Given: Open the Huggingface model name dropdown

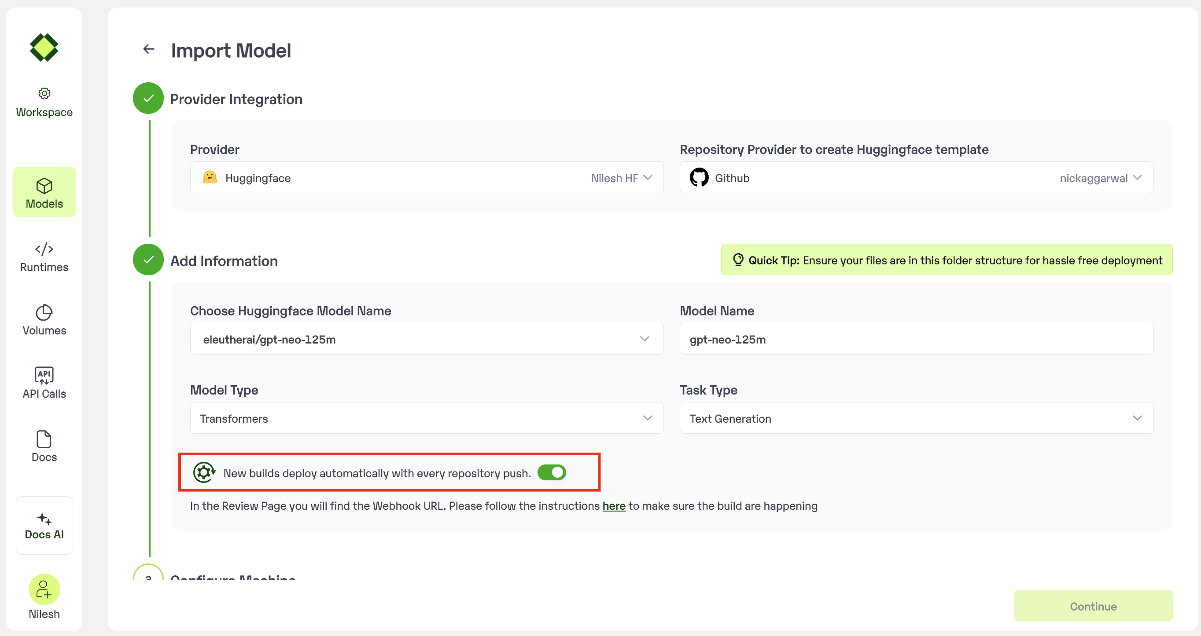Looking at the screenshot, I should [x=645, y=339].
